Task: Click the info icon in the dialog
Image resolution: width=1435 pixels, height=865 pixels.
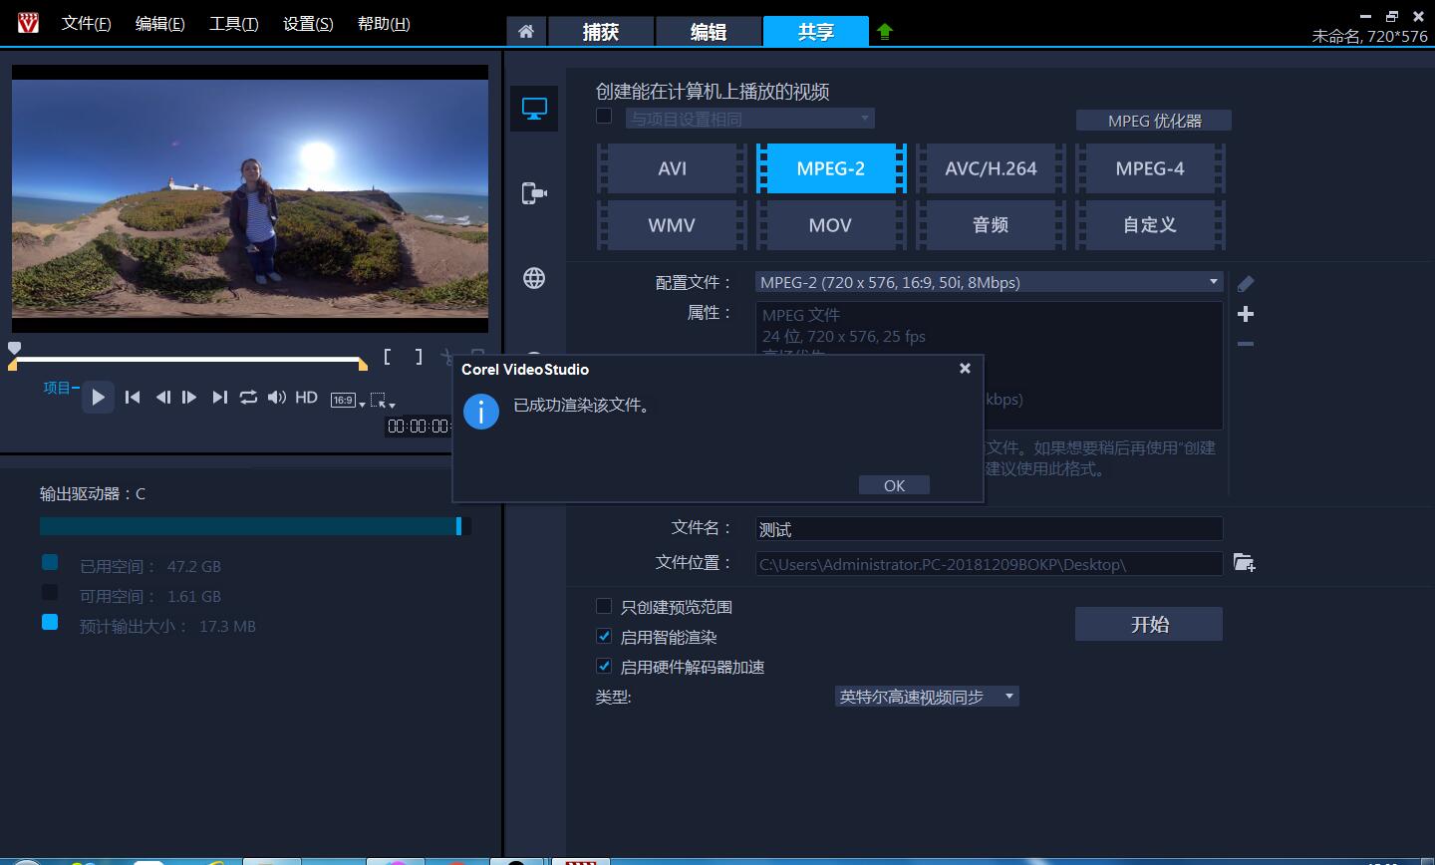Action: (481, 412)
